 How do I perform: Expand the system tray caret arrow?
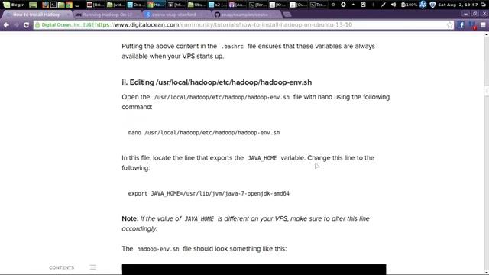[x=353, y=5]
